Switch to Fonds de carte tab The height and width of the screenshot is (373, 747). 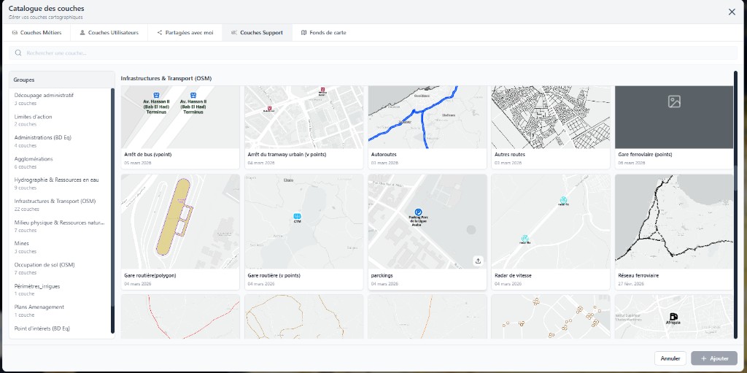(323, 33)
